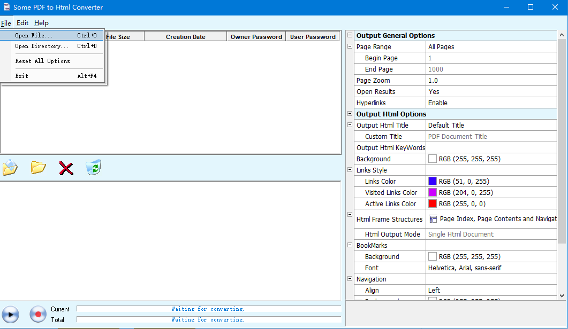Screen dimensions: 568x329
Task: Click the File Size column header
Action: tap(124, 36)
